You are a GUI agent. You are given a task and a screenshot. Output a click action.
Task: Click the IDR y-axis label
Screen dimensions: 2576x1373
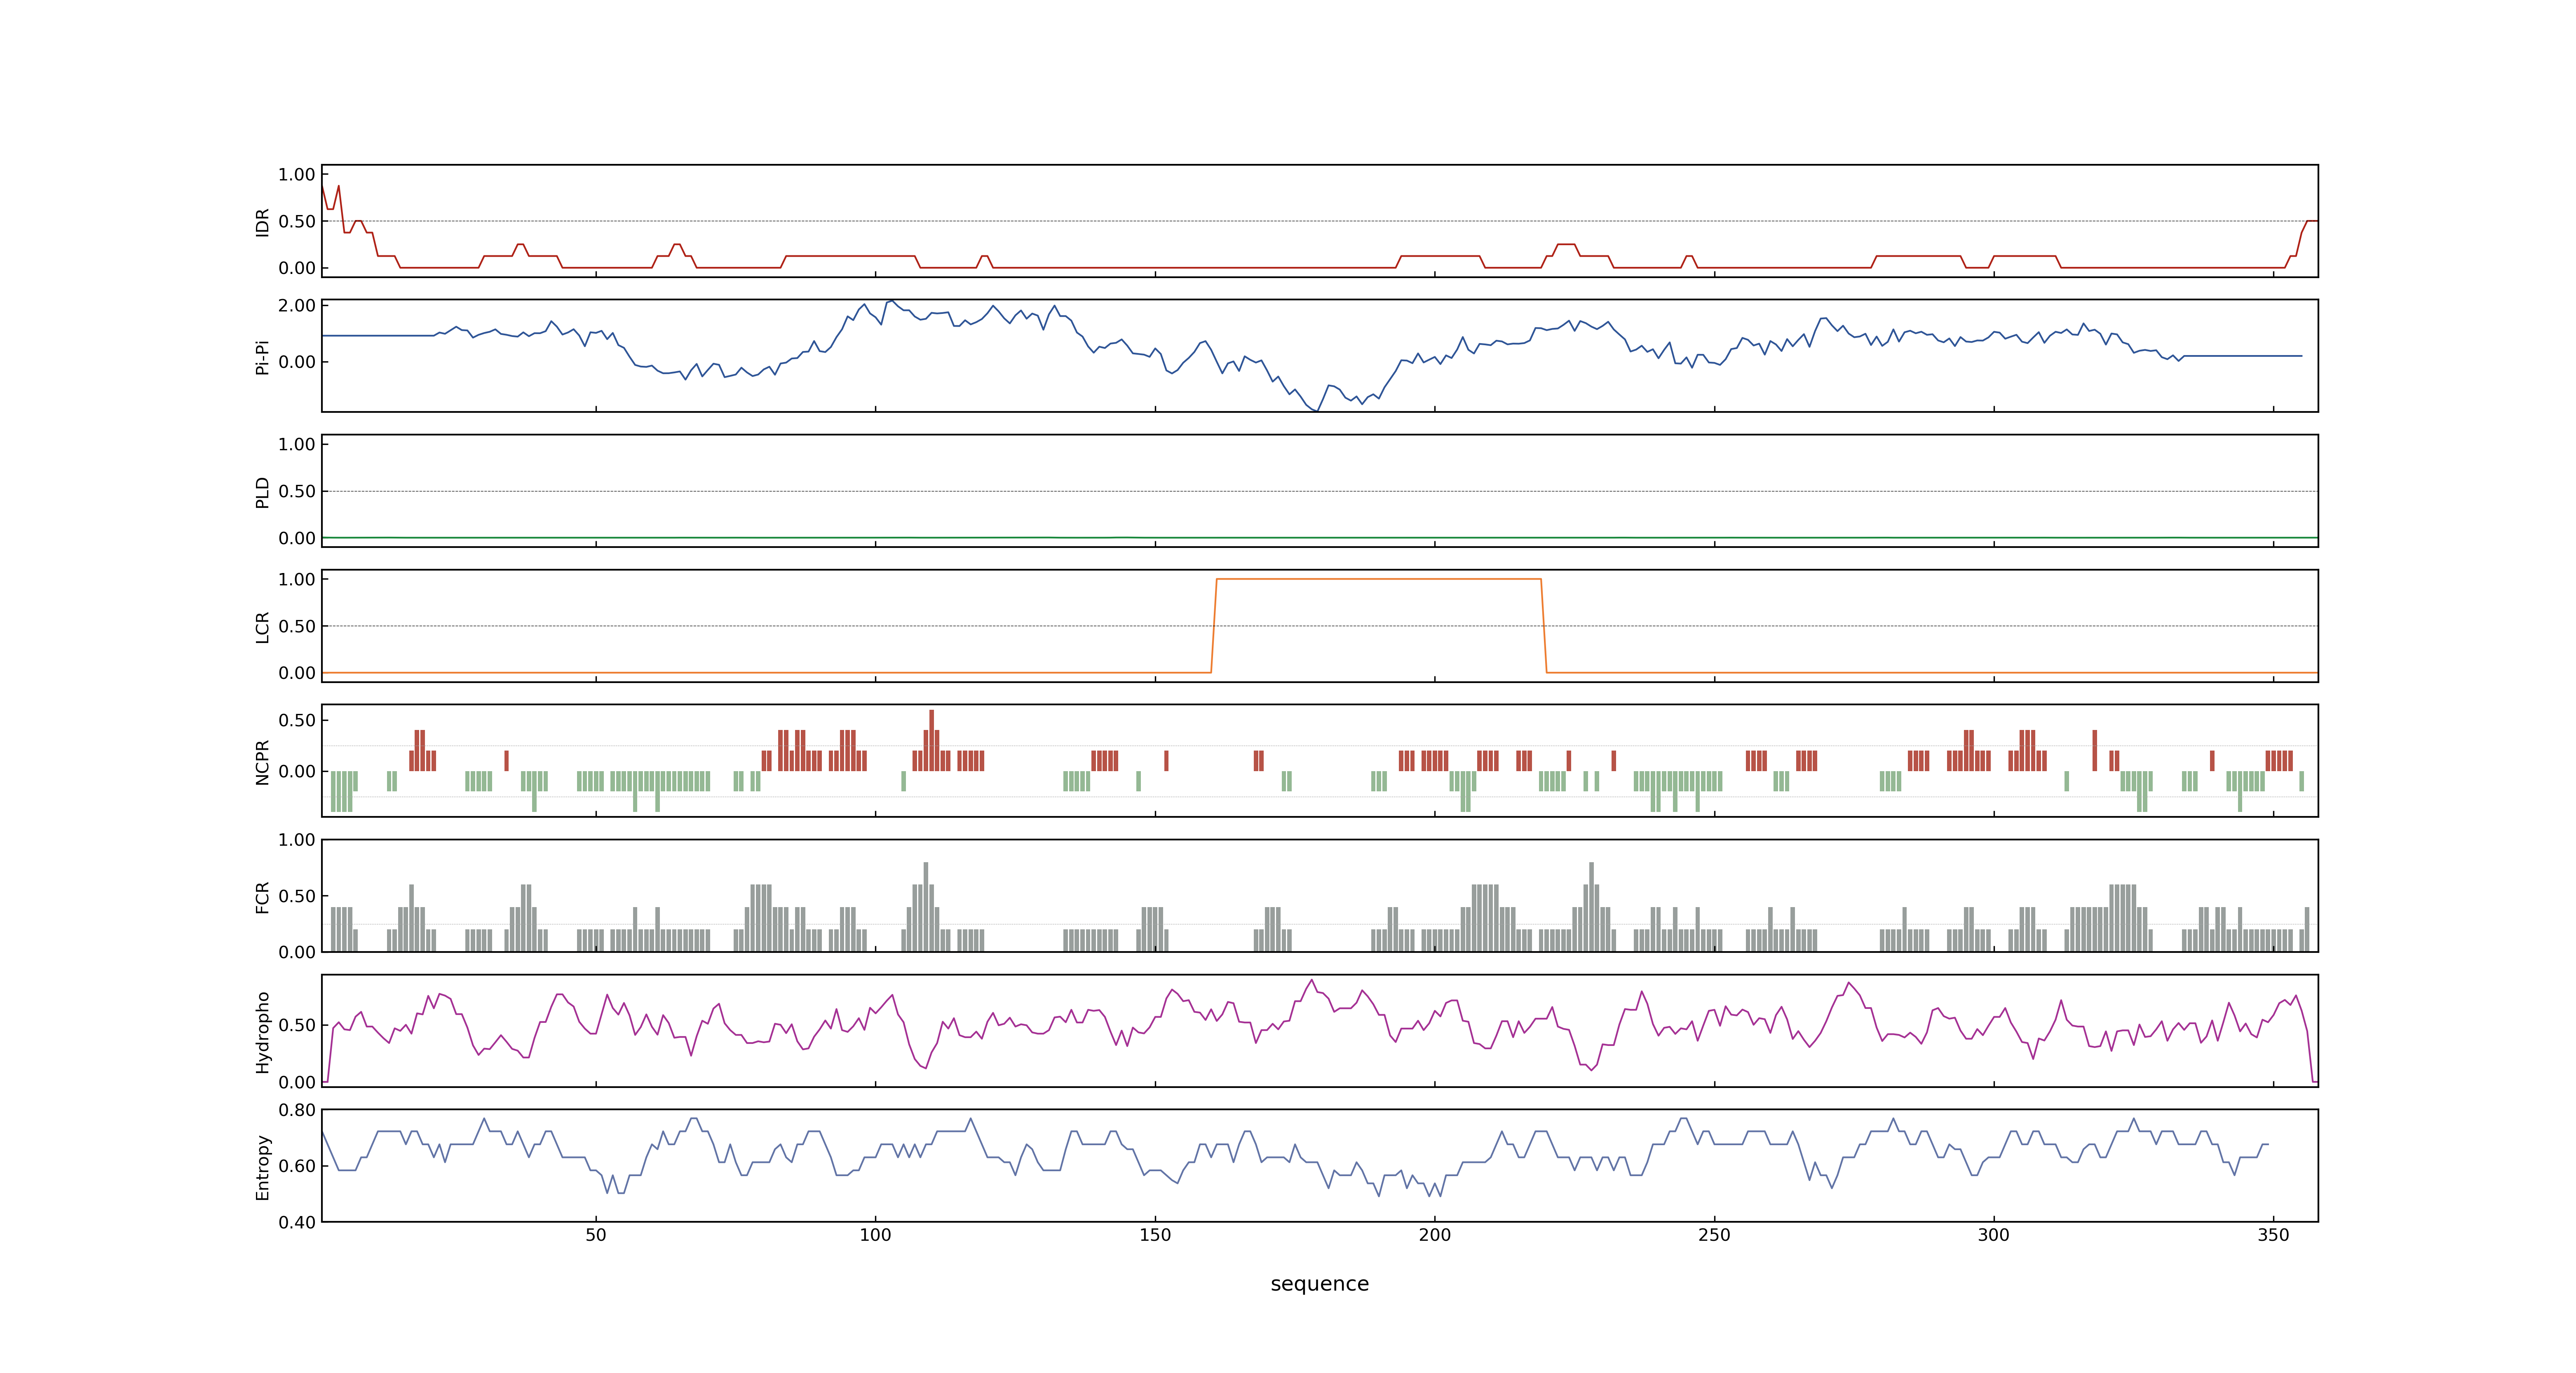point(263,222)
